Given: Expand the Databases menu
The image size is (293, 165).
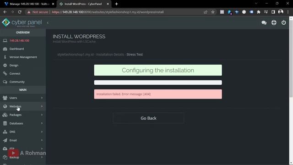Looking at the screenshot, I should pos(23,123).
